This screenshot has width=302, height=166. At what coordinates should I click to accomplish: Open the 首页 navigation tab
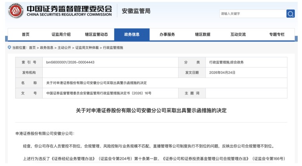tap(25, 34)
